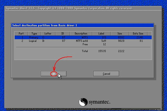
Task: Click the Type column header
Action: [x=34, y=33]
